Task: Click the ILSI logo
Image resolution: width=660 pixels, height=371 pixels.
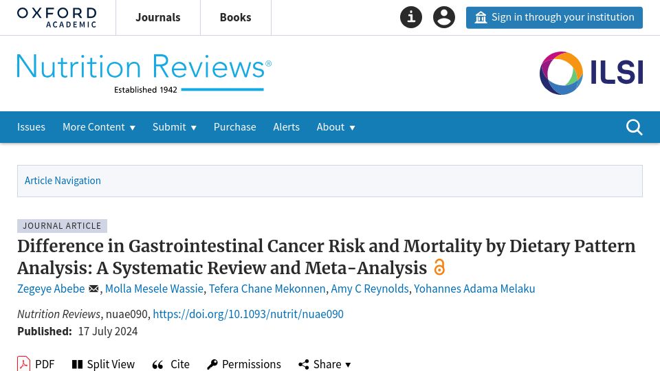Action: [591, 73]
